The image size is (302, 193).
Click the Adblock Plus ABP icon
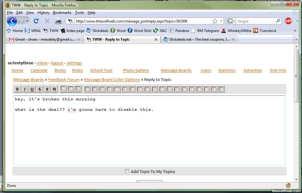click(x=288, y=21)
